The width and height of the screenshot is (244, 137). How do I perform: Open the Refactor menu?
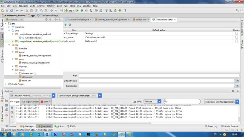[x=51, y=6]
